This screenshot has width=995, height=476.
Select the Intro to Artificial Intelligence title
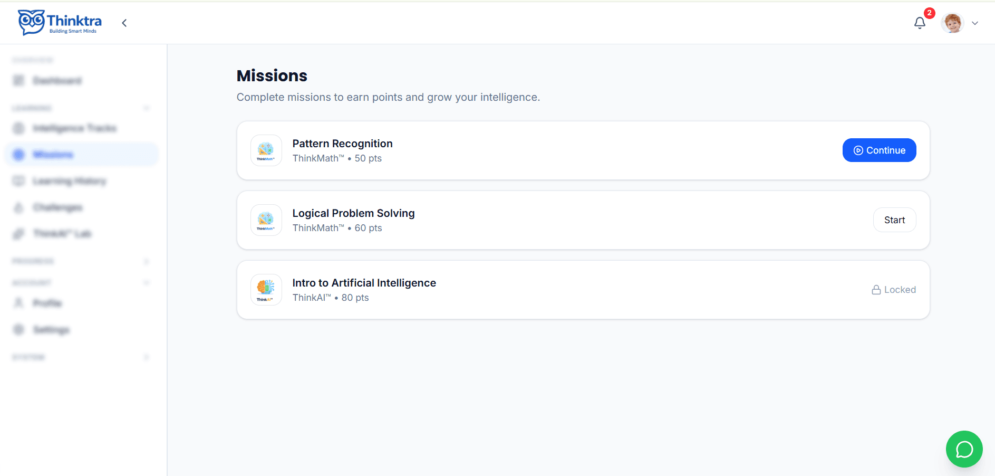[x=364, y=283]
